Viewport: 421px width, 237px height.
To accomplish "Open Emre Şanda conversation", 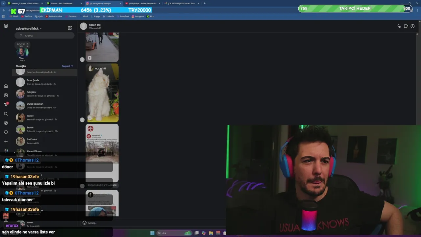I will click(45, 82).
